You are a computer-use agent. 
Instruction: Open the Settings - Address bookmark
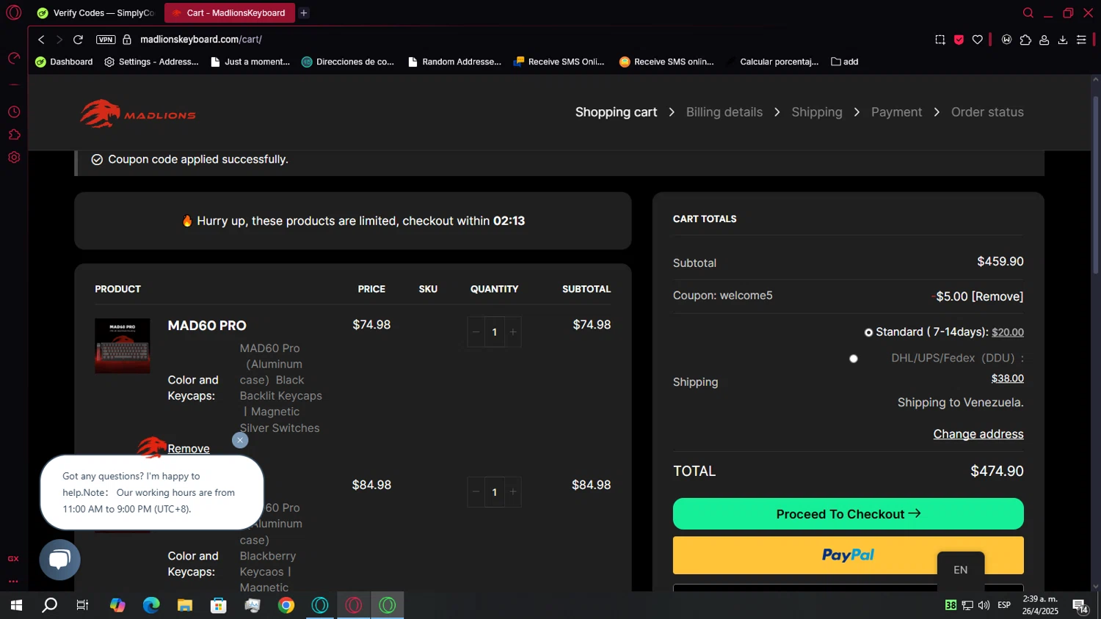151,62
